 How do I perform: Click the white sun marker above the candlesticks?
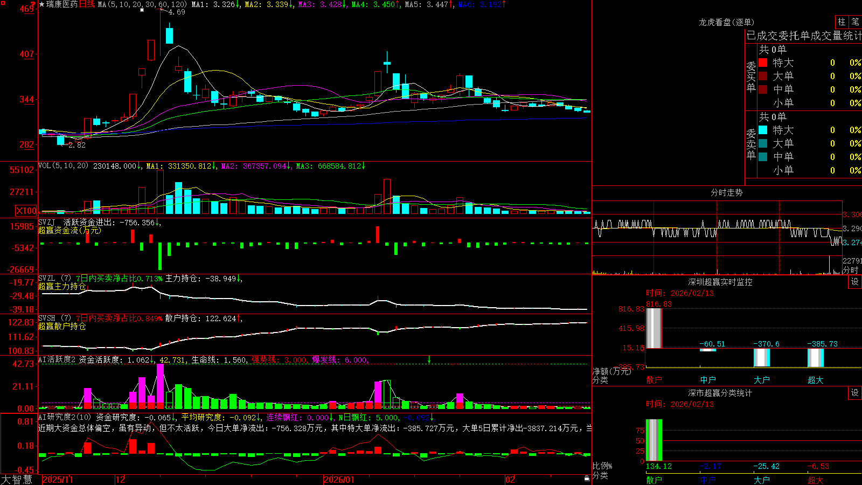coord(142,10)
